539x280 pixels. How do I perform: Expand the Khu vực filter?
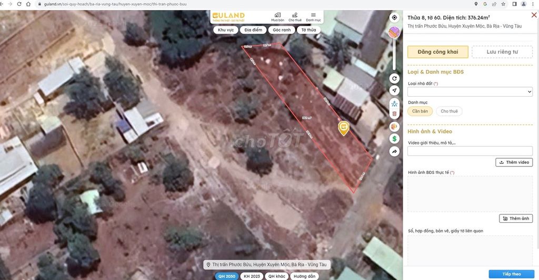[x=226, y=30]
